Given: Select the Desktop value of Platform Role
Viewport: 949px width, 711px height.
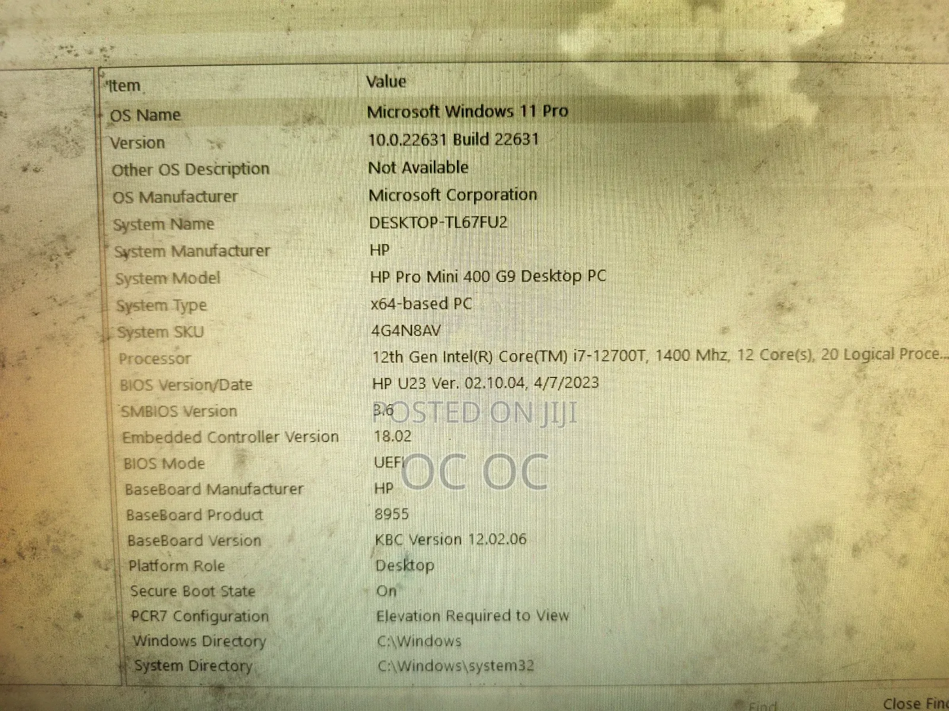Looking at the screenshot, I should (x=405, y=565).
